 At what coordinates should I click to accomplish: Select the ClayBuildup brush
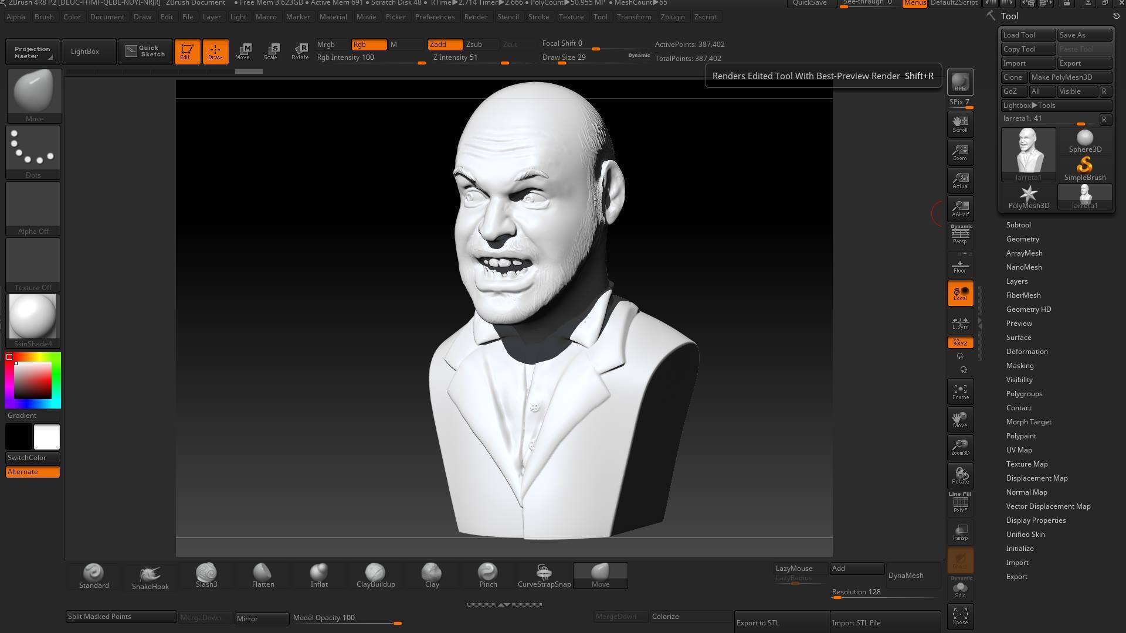[375, 576]
